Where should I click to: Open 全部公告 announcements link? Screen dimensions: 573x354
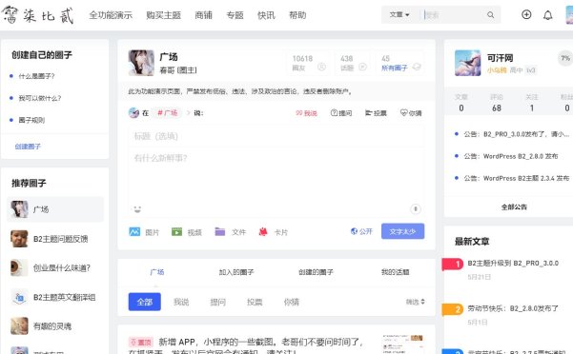[x=514, y=207]
